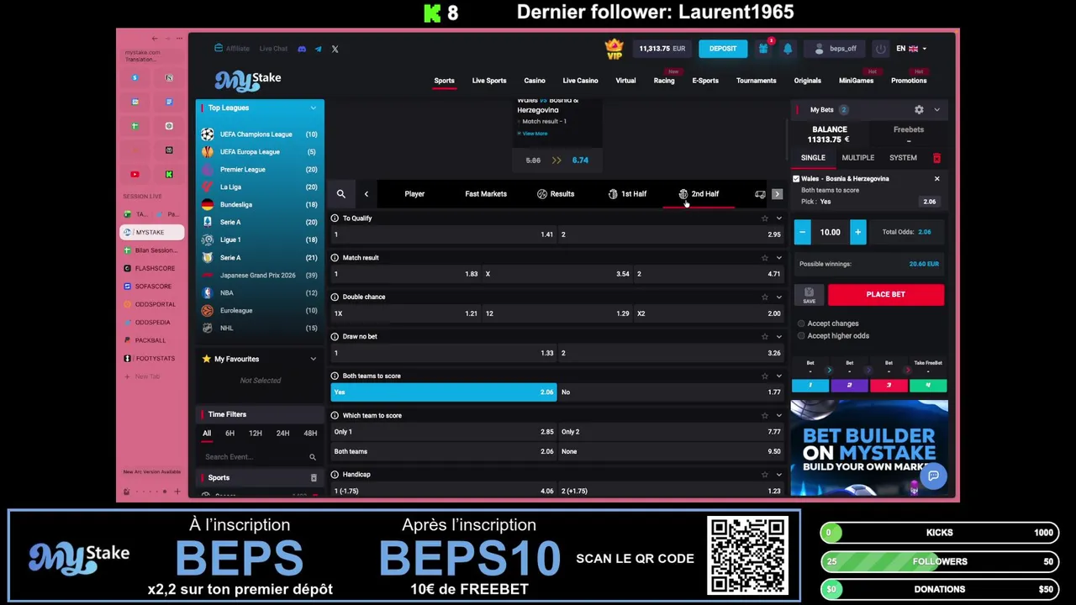Open the E-Sports menu item
This screenshot has width=1076, height=605.
705,81
